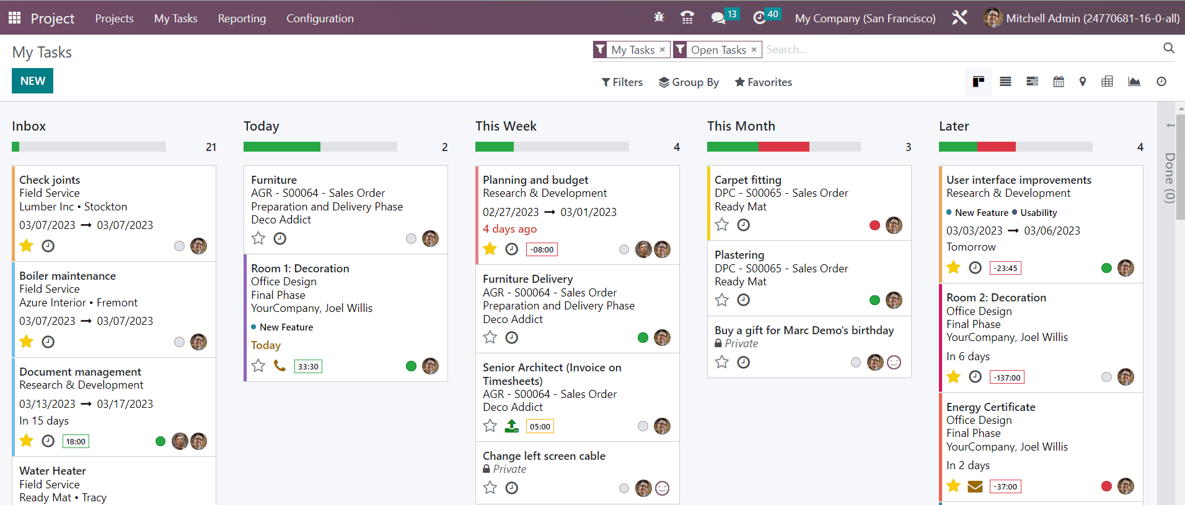The width and height of the screenshot is (1185, 505).
Task: Open the Reporting menu
Action: (242, 19)
